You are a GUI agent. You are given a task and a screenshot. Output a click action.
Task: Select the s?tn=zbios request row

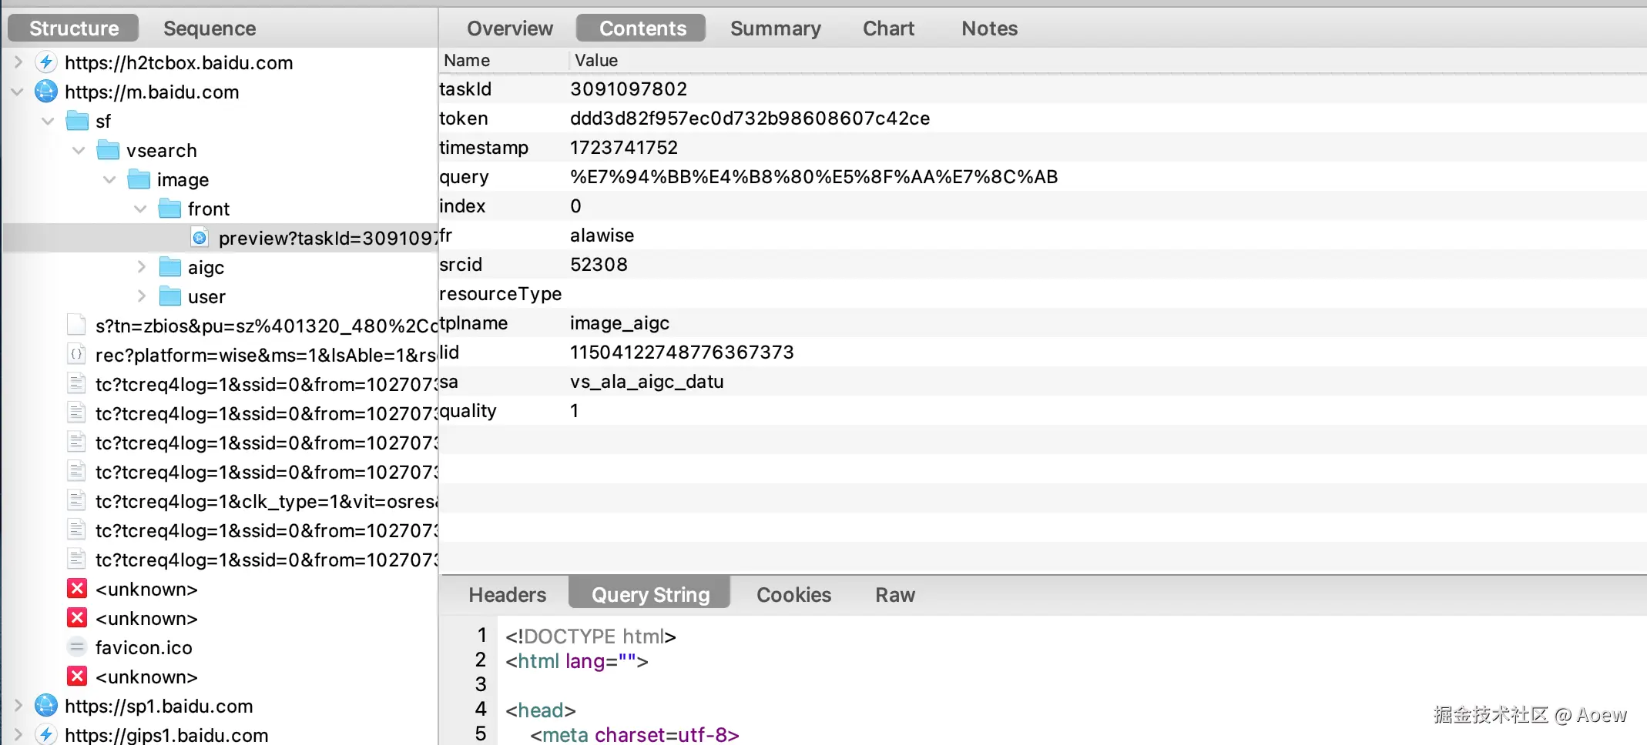[266, 326]
